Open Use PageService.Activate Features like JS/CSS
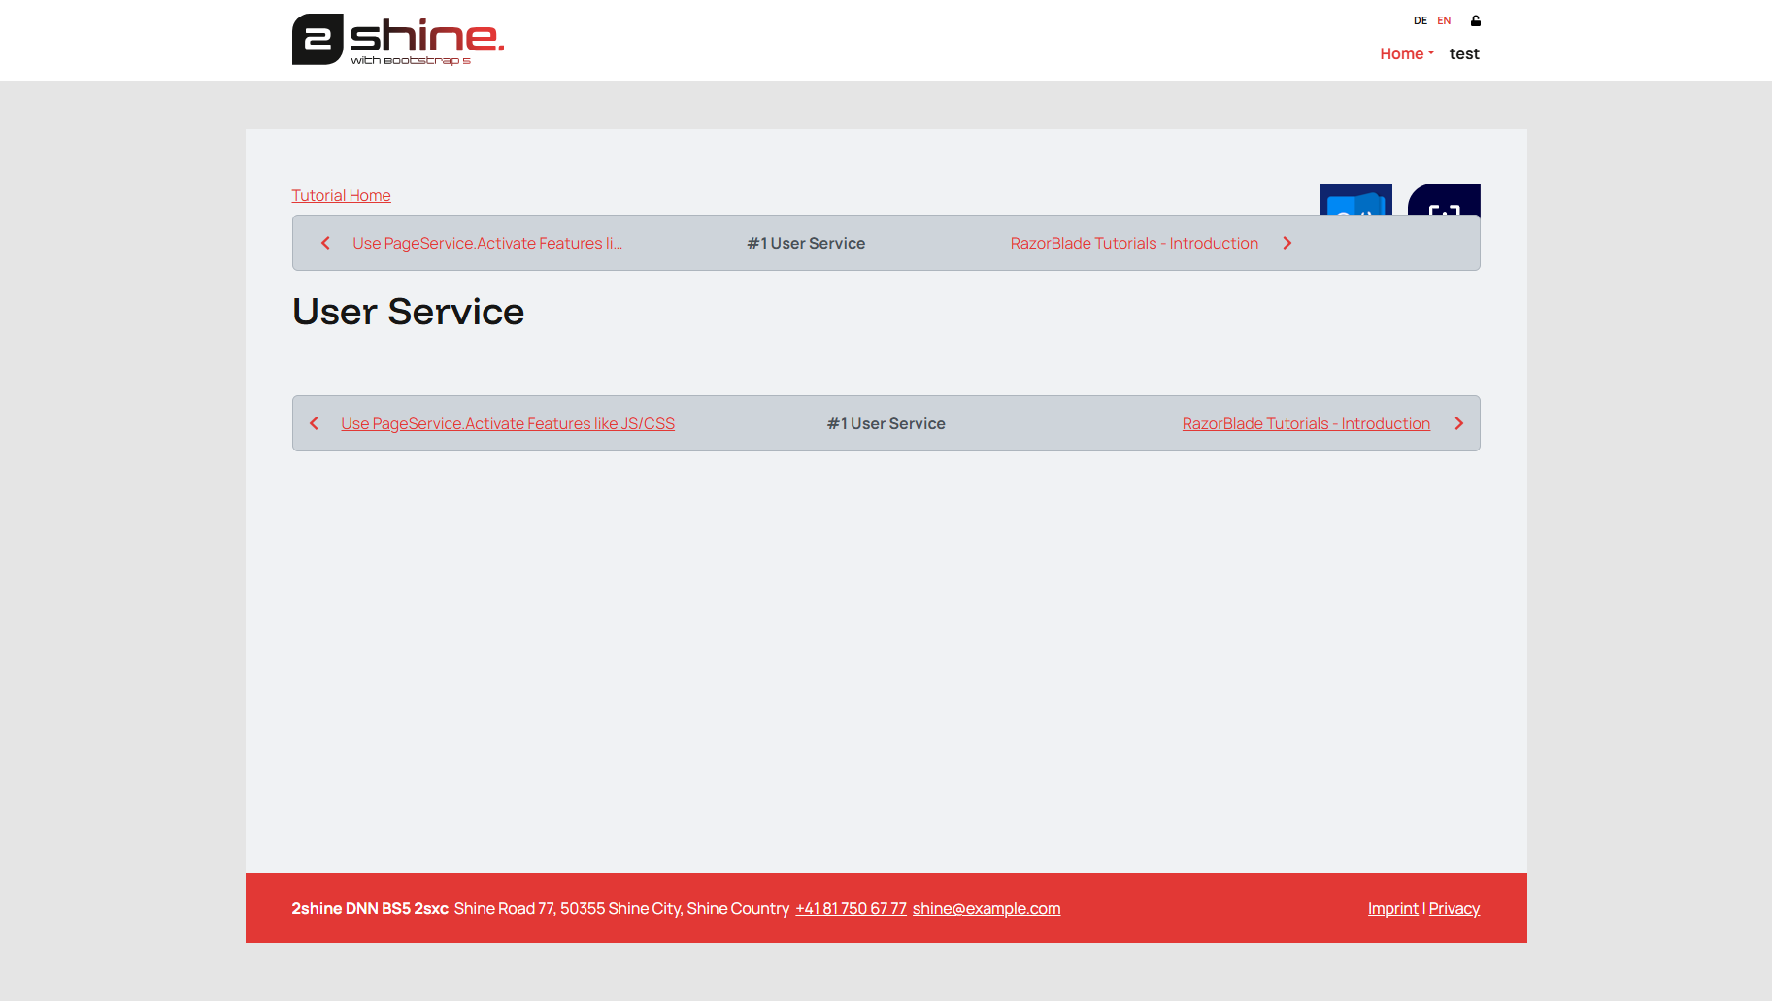 click(x=507, y=423)
